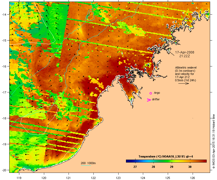The image size is (217, 180).
Task: Click the colorbar tick label 29
Action: pyautogui.click(x=171, y=167)
